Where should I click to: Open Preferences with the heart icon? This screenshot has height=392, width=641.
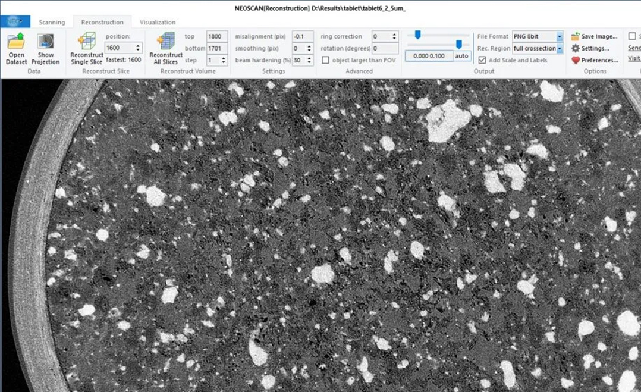pyautogui.click(x=575, y=60)
